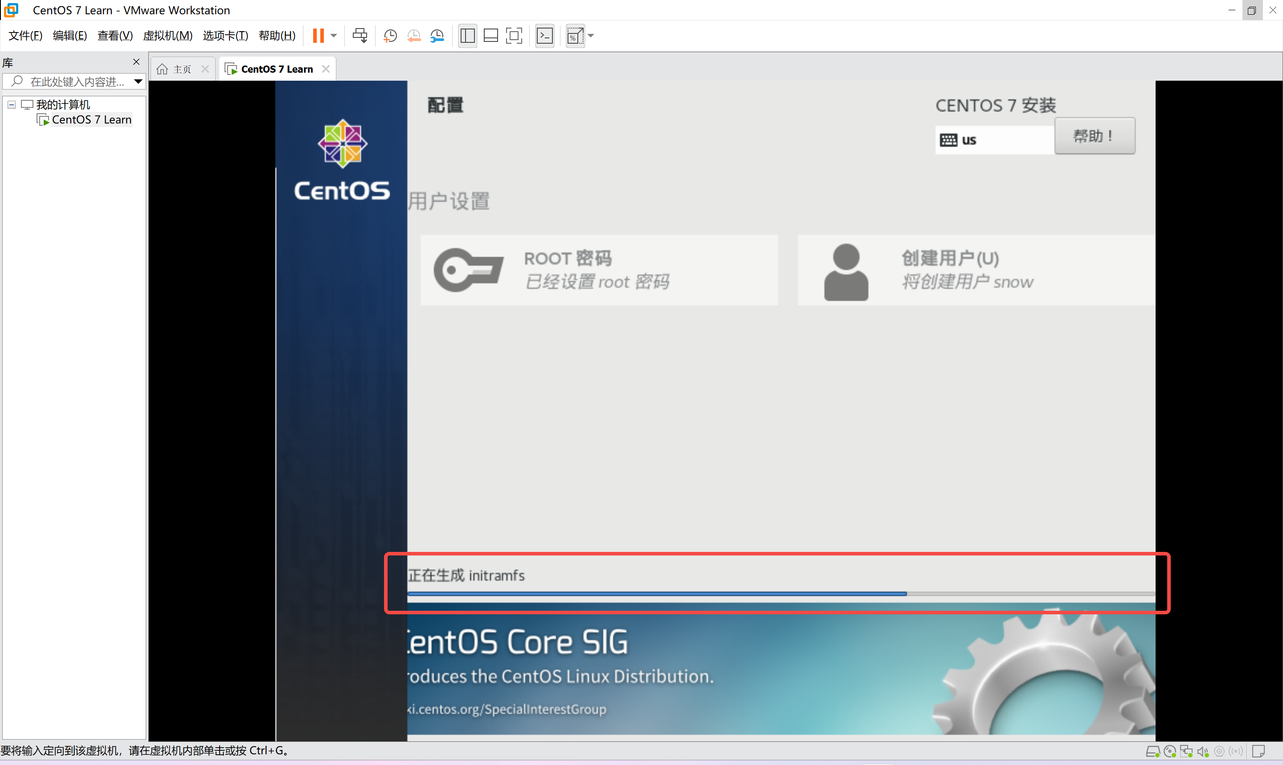1283x765 pixels.
Task: Open stretch mode dropdown arrow
Action: click(591, 36)
